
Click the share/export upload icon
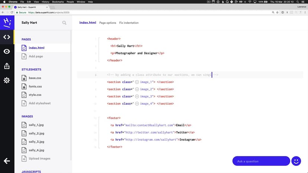point(7,66)
